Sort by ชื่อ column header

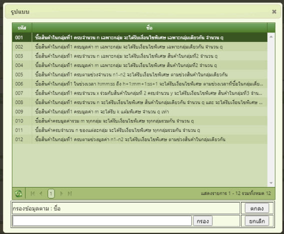149,27
